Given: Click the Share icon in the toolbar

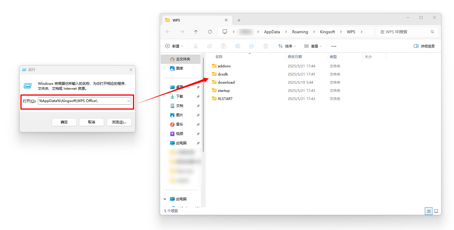Looking at the screenshot, I should pos(252,46).
